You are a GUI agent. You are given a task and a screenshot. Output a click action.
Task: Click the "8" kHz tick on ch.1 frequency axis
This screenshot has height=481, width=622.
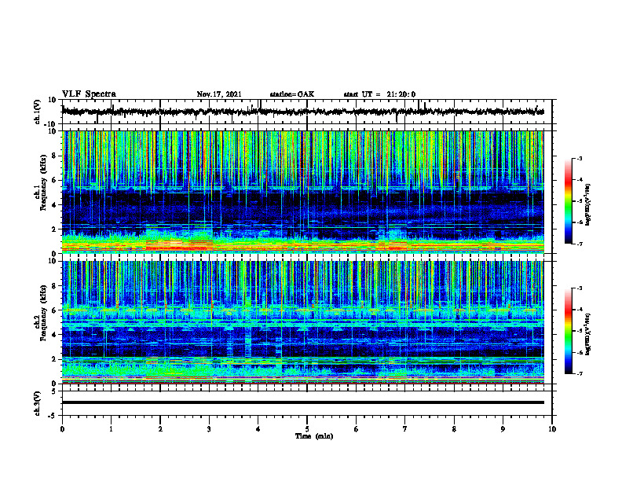(x=55, y=156)
